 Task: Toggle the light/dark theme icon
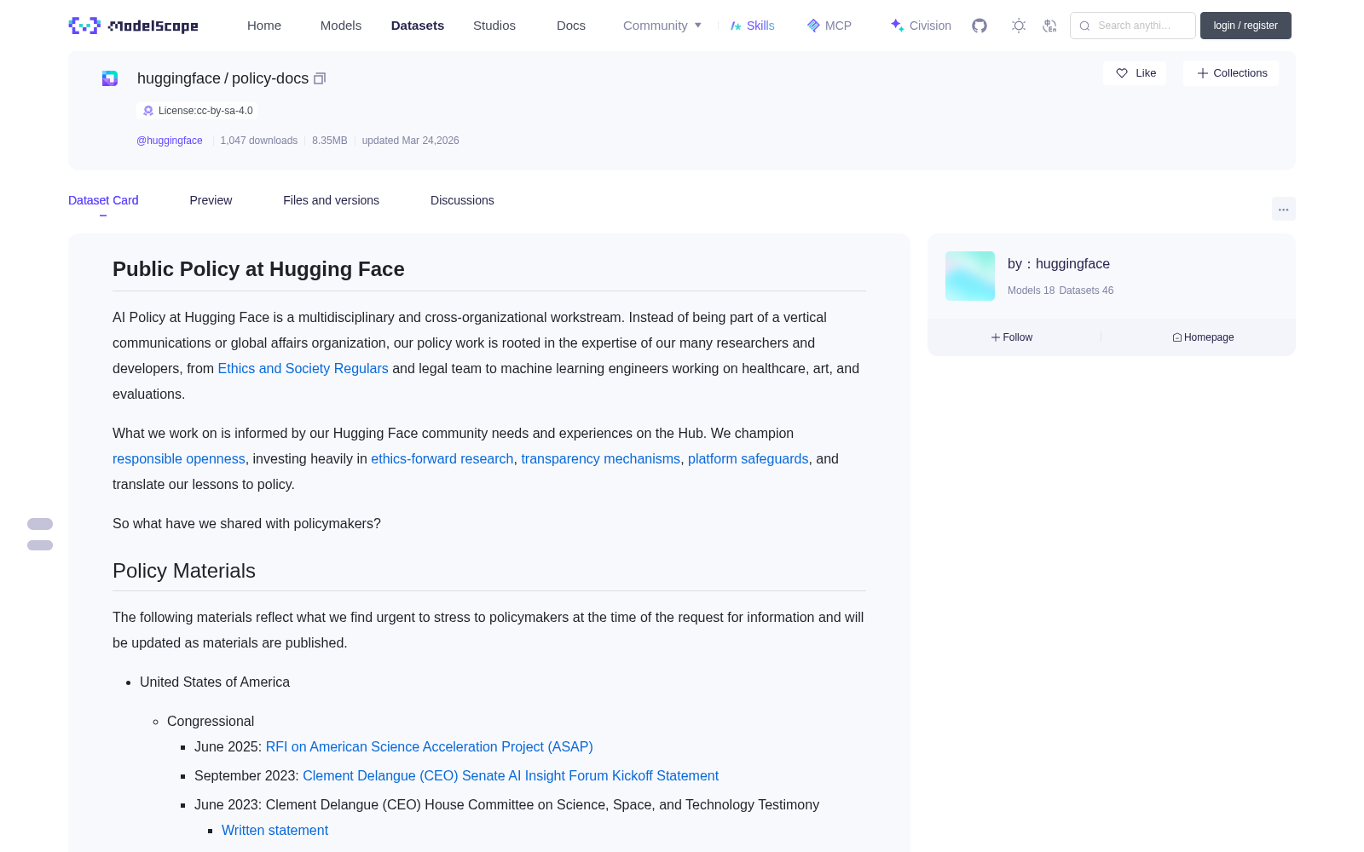click(1019, 26)
